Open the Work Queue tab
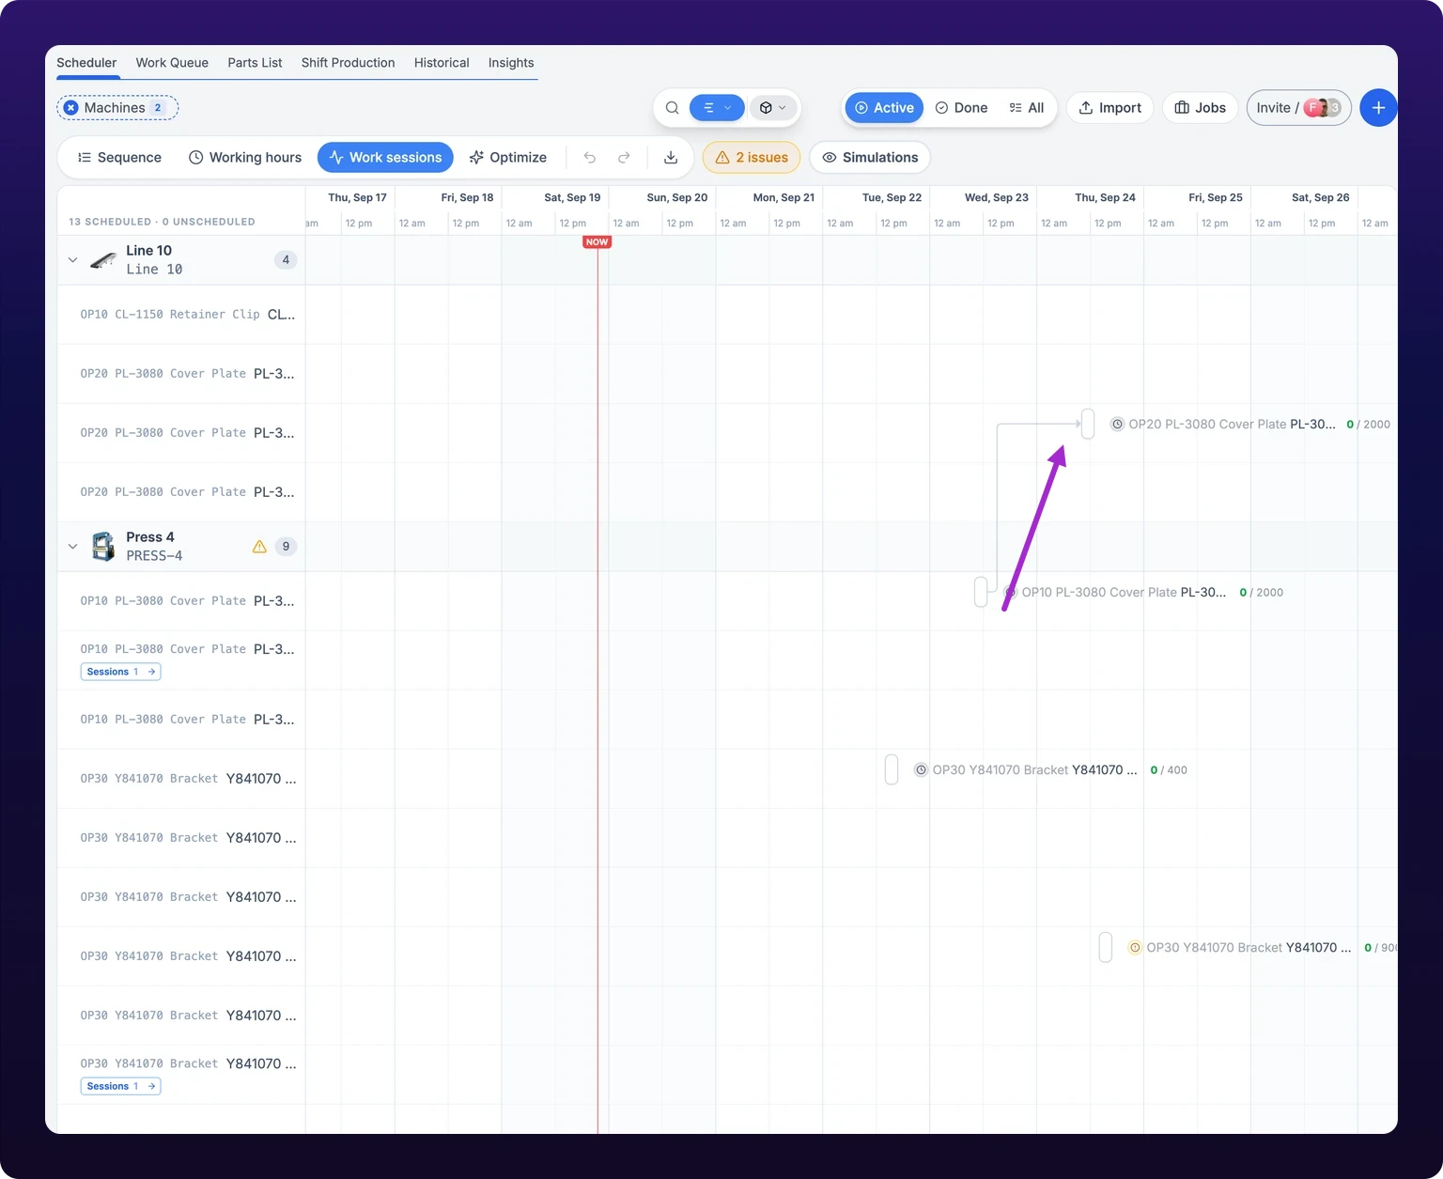The width and height of the screenshot is (1443, 1179). click(x=172, y=63)
